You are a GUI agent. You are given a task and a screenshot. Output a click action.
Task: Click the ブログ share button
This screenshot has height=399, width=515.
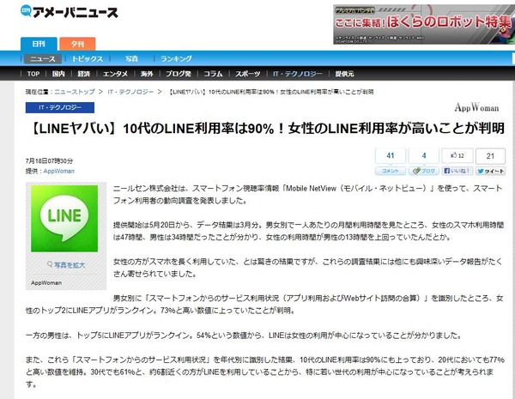pyautogui.click(x=424, y=171)
